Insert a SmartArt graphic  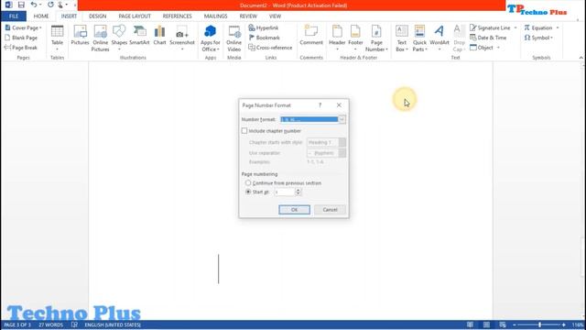pos(139,35)
